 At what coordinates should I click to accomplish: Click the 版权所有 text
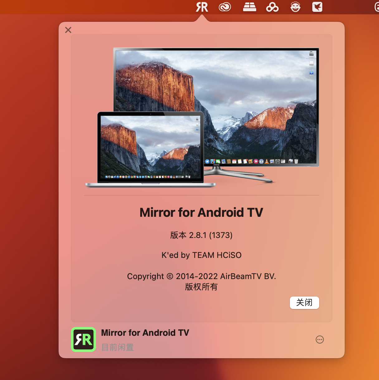201,287
